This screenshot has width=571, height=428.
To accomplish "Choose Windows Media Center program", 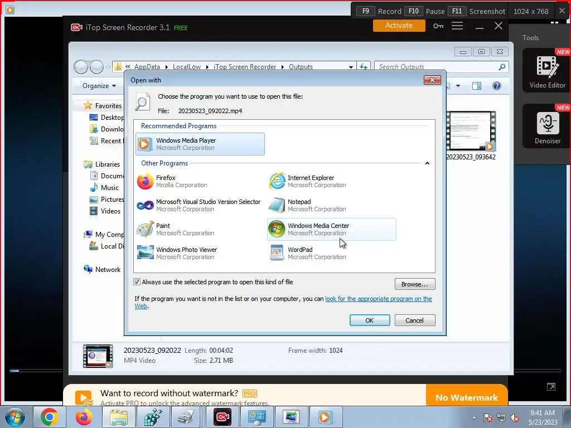I will (x=331, y=229).
